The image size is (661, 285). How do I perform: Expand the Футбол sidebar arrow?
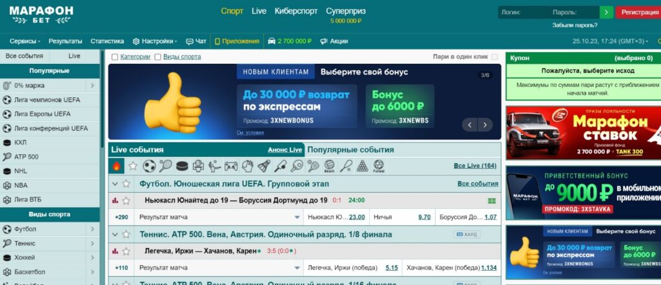tap(92, 230)
